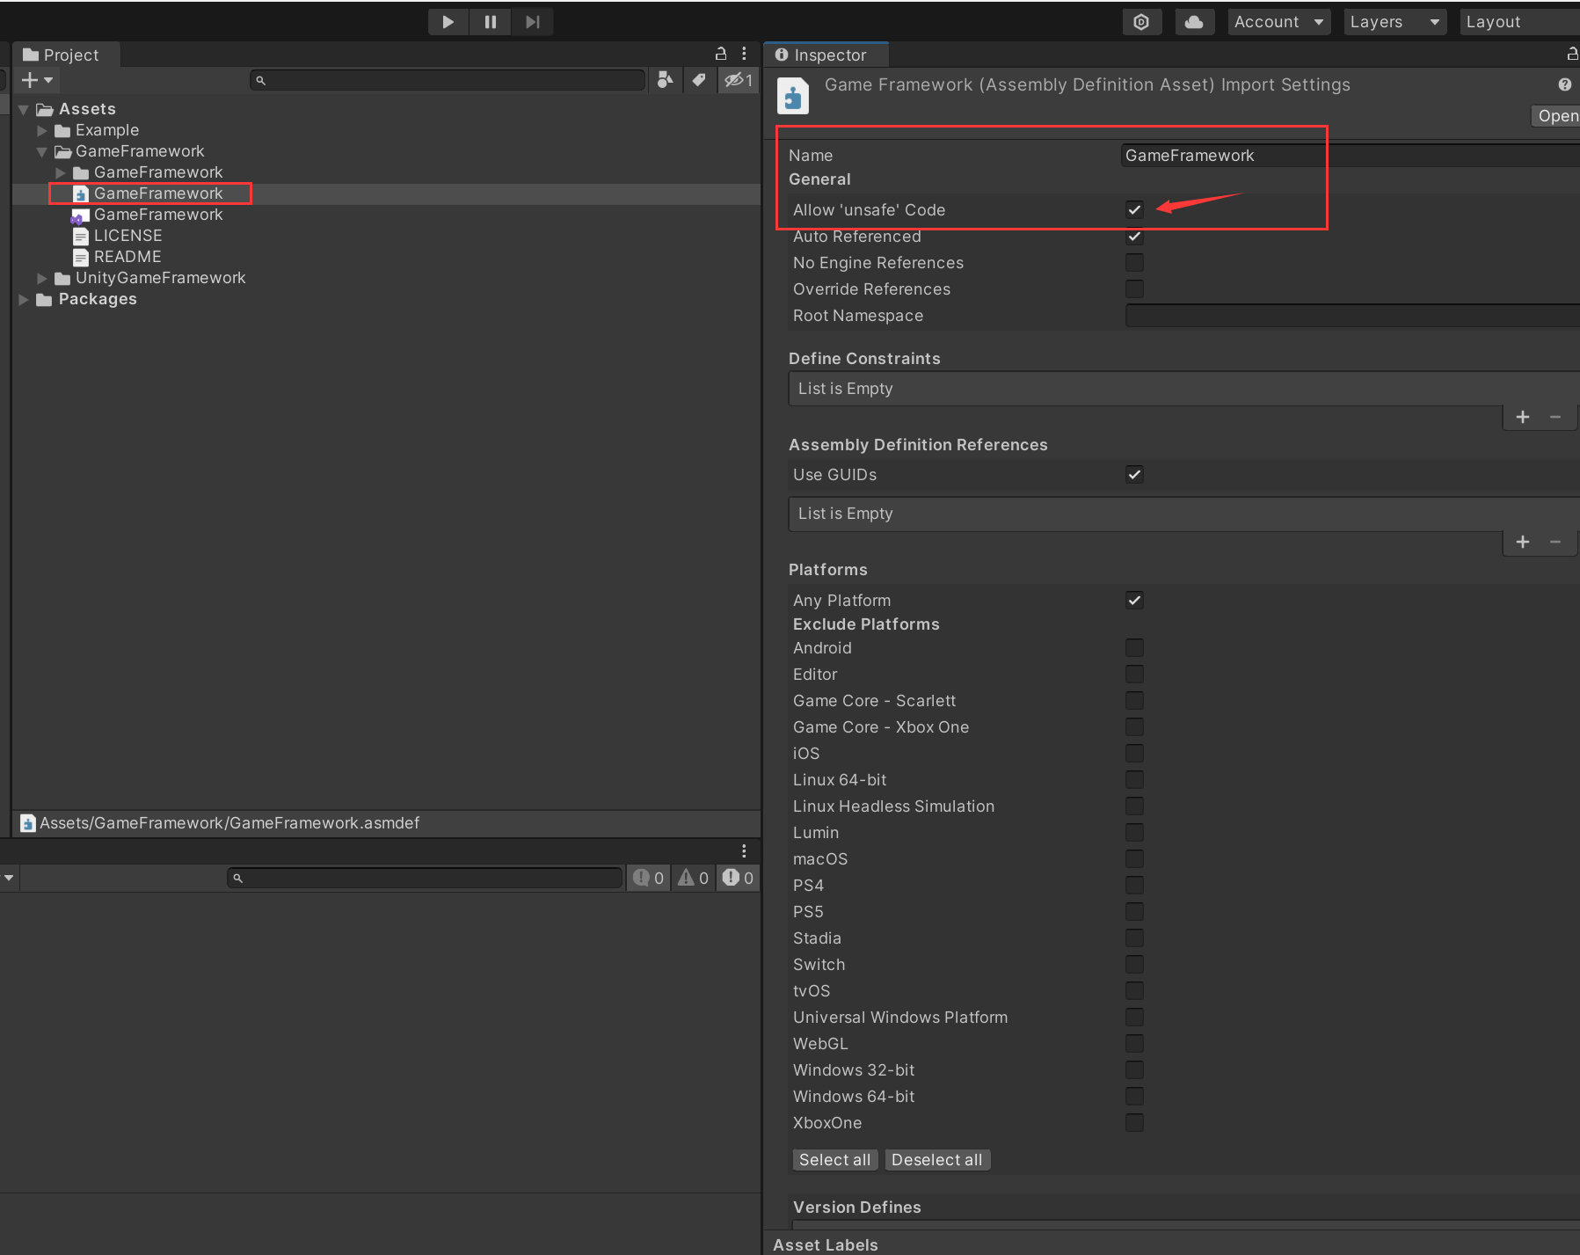The image size is (1580, 1255).
Task: Toggle Console warnings filter
Action: coord(693,878)
